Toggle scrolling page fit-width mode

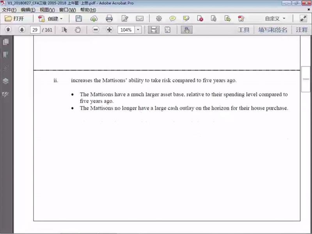point(154,30)
